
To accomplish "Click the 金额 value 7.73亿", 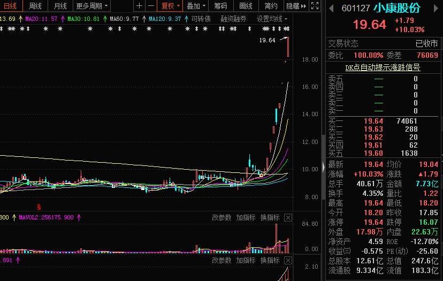I will pyautogui.click(x=427, y=184).
